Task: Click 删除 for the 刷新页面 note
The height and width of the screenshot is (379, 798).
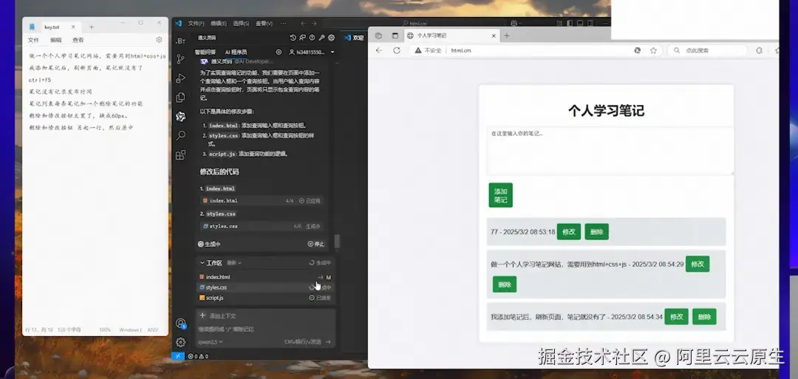Action: point(704,316)
